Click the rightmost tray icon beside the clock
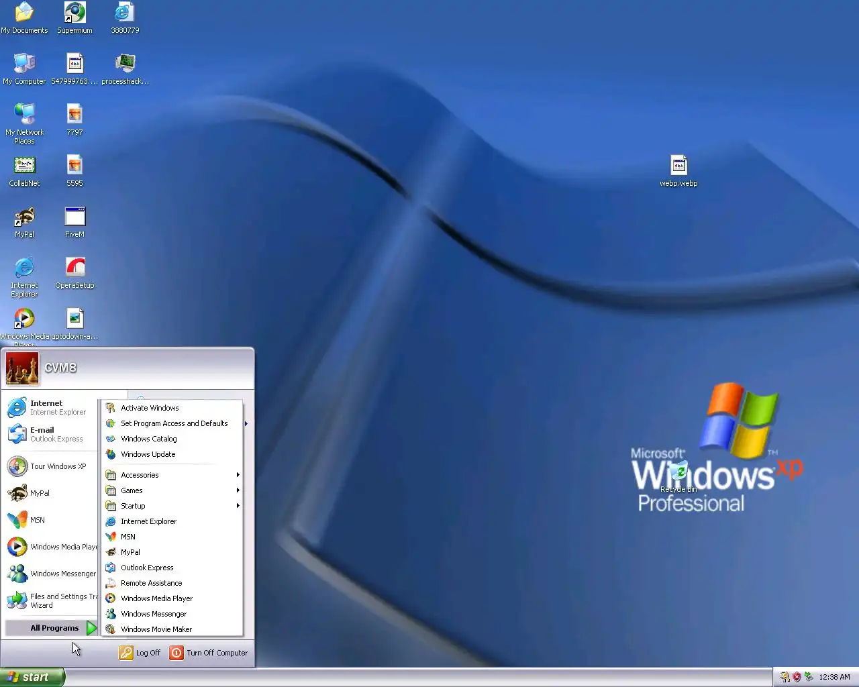 click(809, 677)
